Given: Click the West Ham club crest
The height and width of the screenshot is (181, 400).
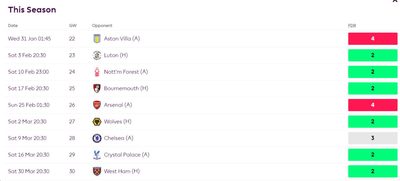Looking at the screenshot, I should [97, 171].
